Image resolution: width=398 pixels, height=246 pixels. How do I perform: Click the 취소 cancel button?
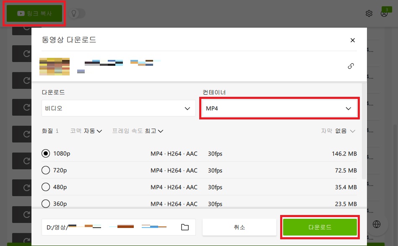click(239, 227)
